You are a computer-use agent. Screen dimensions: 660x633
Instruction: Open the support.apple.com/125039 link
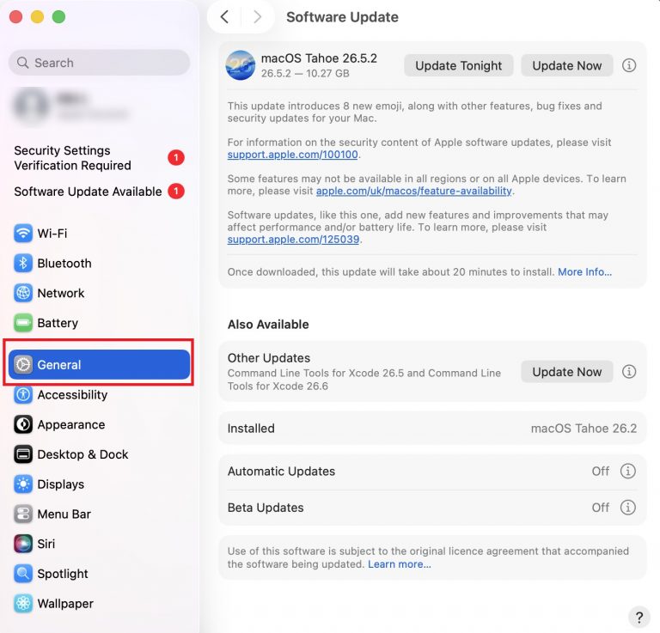tap(293, 240)
